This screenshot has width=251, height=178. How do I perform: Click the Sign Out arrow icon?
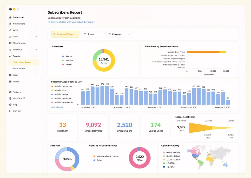[10, 111]
